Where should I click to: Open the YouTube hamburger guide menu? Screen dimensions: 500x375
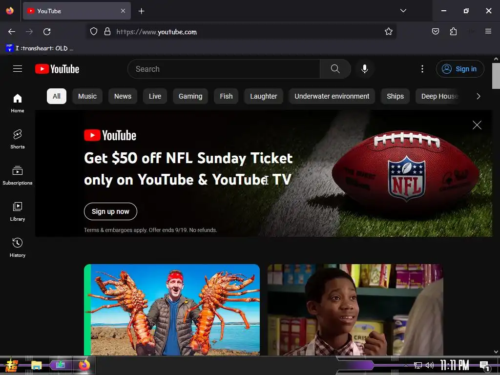pos(18,69)
